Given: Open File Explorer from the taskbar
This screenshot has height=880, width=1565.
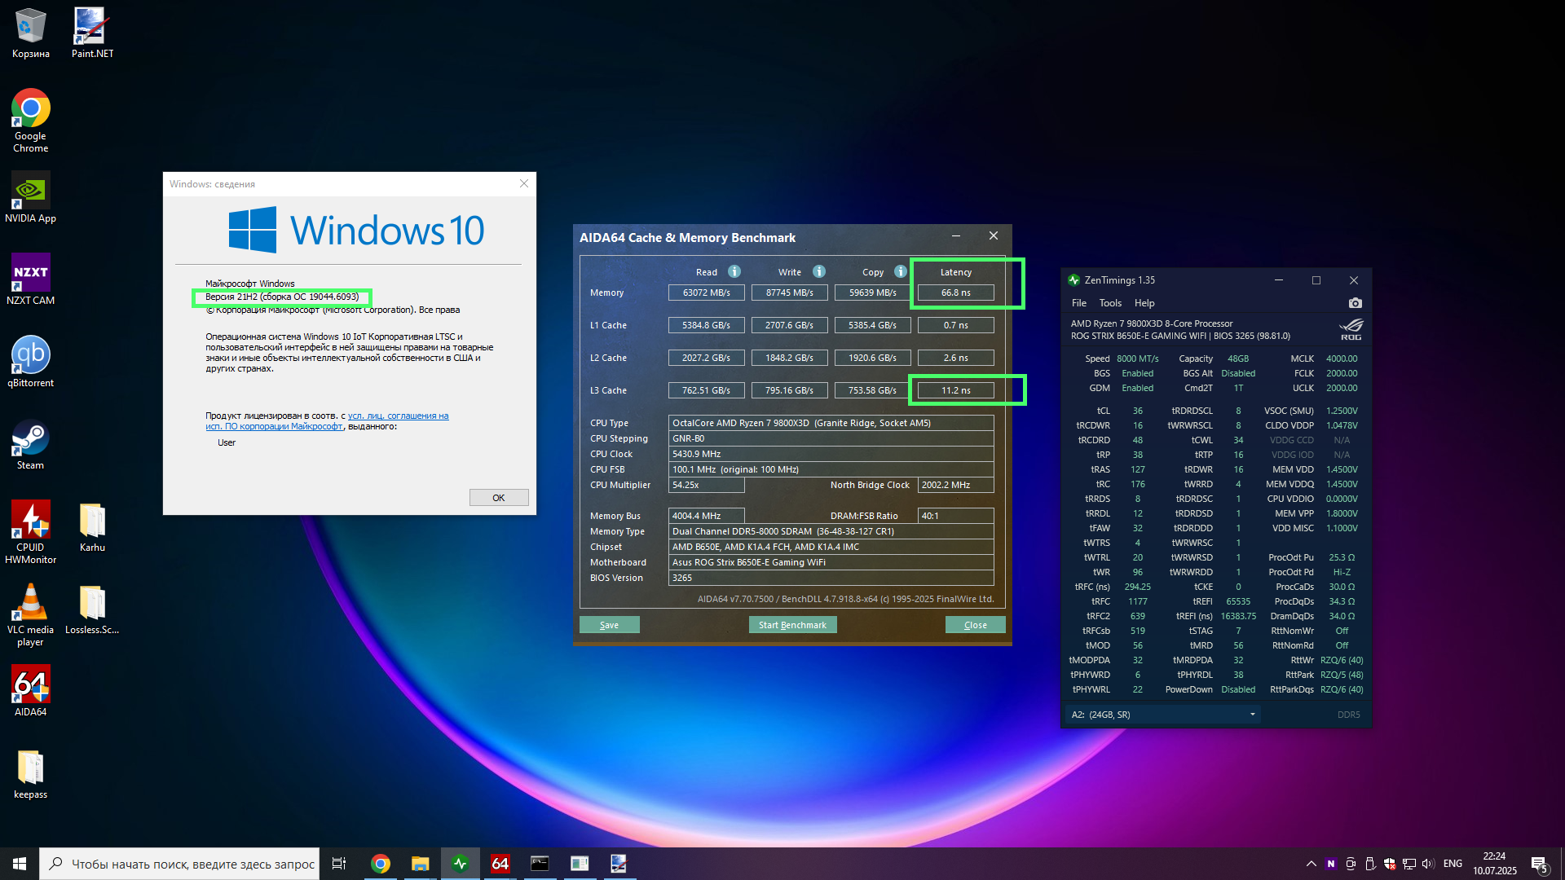Looking at the screenshot, I should [x=421, y=864].
